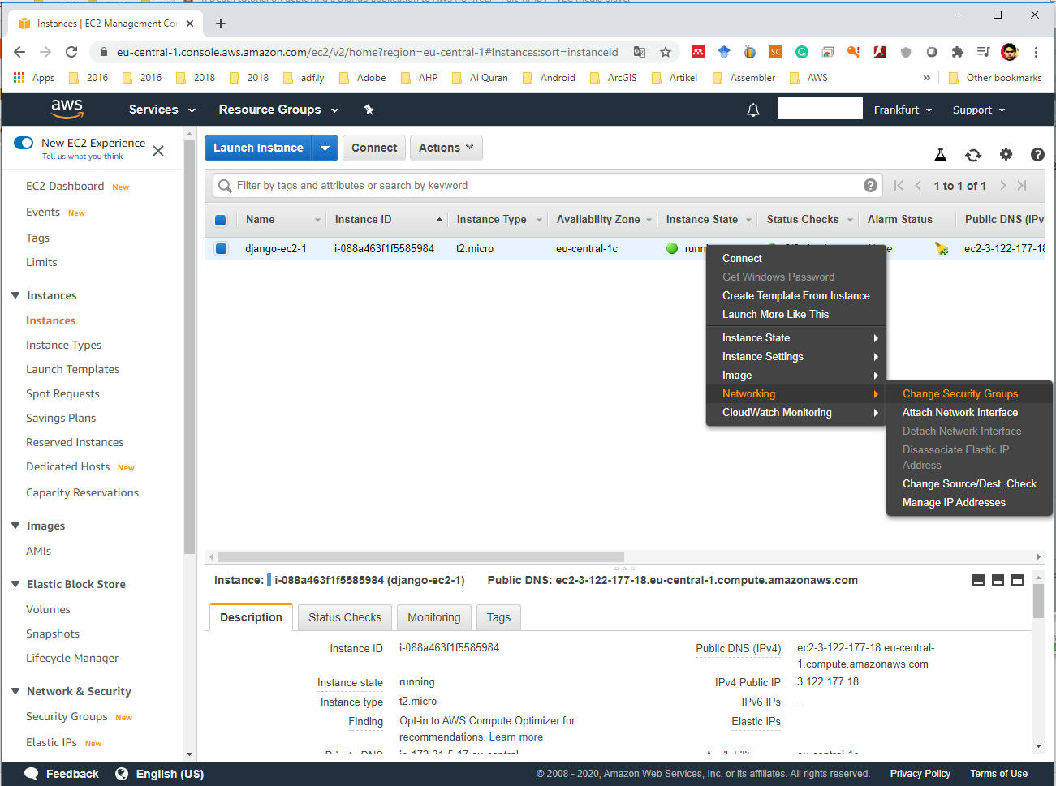This screenshot has height=786, width=1056.
Task: Open the Learn more link
Action: coord(515,737)
